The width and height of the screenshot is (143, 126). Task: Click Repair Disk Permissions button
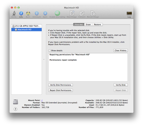click(61, 90)
